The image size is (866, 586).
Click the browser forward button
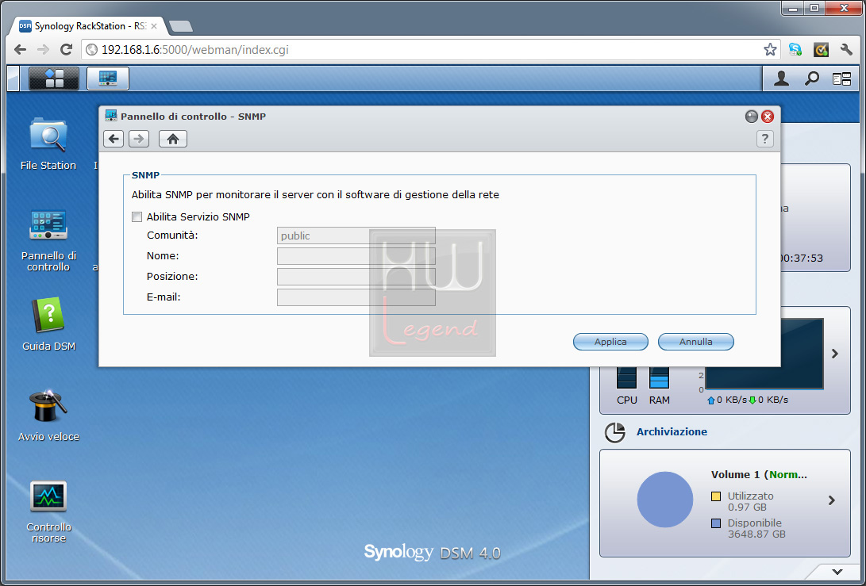pos(43,50)
